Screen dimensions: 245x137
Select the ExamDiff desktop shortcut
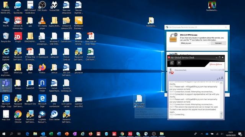pos(30,84)
